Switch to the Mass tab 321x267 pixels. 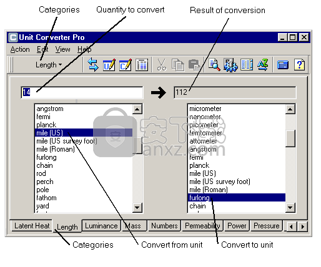134,226
